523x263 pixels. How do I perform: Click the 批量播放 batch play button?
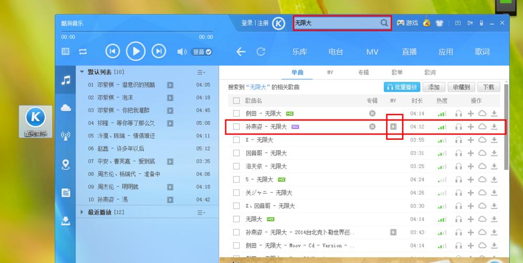click(402, 87)
